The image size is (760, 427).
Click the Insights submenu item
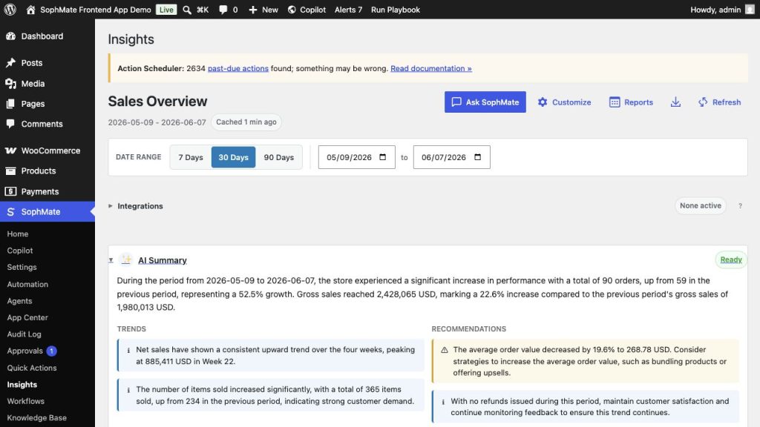pos(22,385)
